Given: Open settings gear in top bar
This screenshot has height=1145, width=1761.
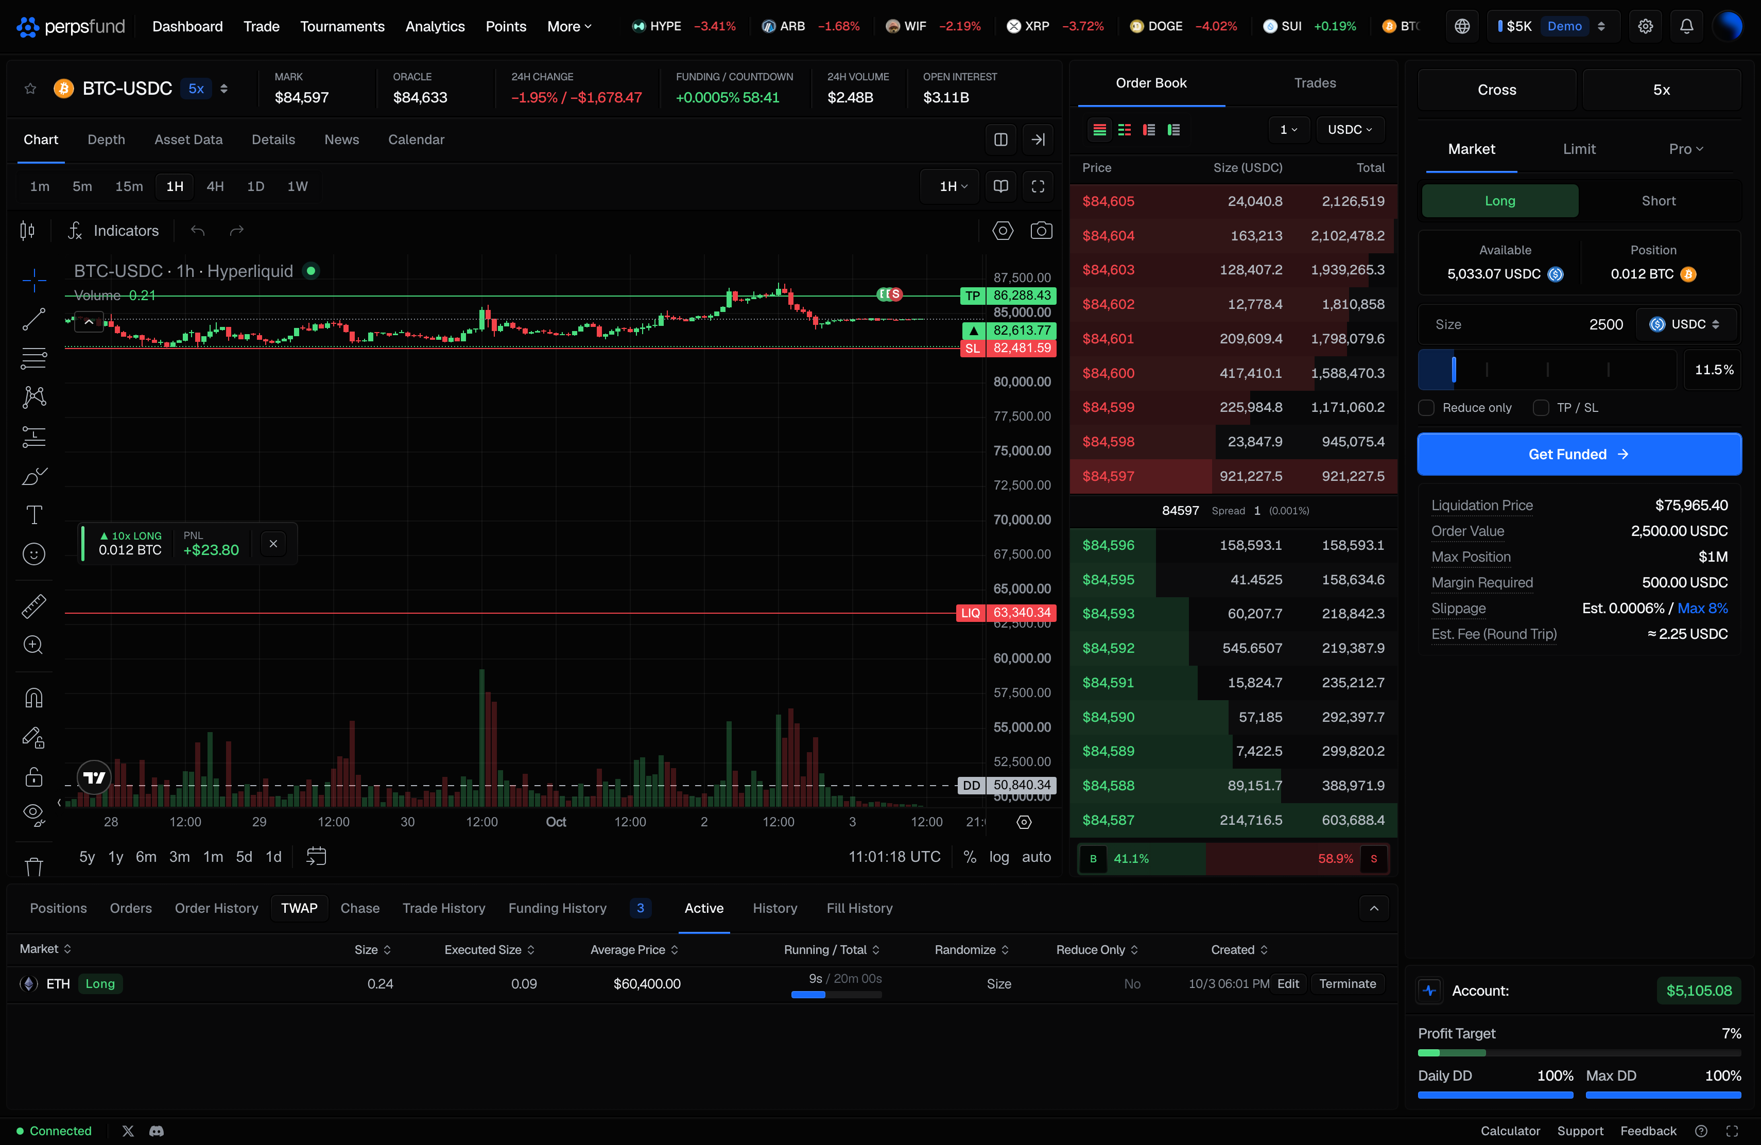Looking at the screenshot, I should coord(1645,27).
